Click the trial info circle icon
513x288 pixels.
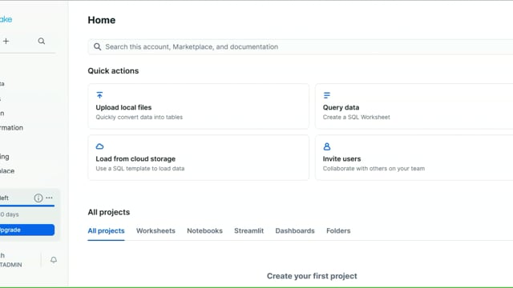[x=38, y=198]
